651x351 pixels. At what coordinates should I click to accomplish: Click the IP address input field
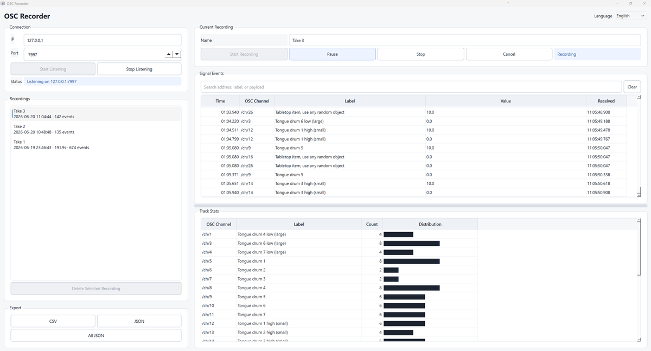pos(103,40)
